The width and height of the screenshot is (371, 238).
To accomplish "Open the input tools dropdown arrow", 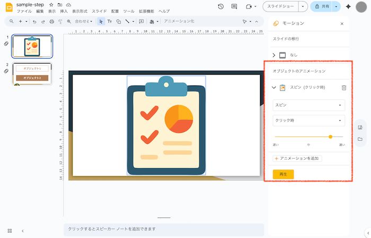I will coord(157,22).
